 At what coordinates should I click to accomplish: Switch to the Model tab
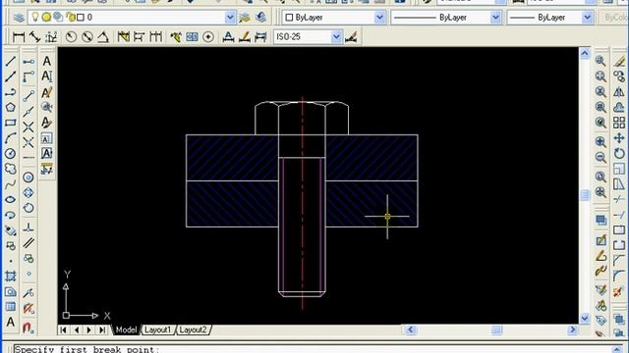[x=127, y=329]
